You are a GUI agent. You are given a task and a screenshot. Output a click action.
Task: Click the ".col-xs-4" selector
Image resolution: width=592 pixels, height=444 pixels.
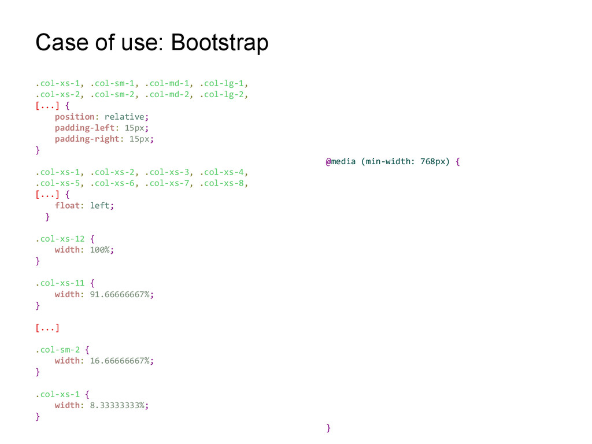[222, 172]
